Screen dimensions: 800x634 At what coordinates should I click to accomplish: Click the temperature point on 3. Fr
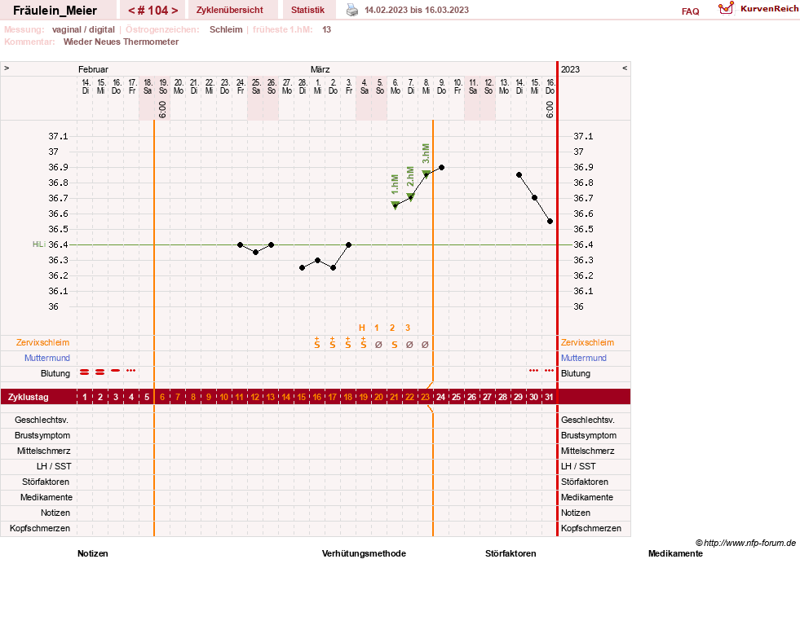coord(348,244)
